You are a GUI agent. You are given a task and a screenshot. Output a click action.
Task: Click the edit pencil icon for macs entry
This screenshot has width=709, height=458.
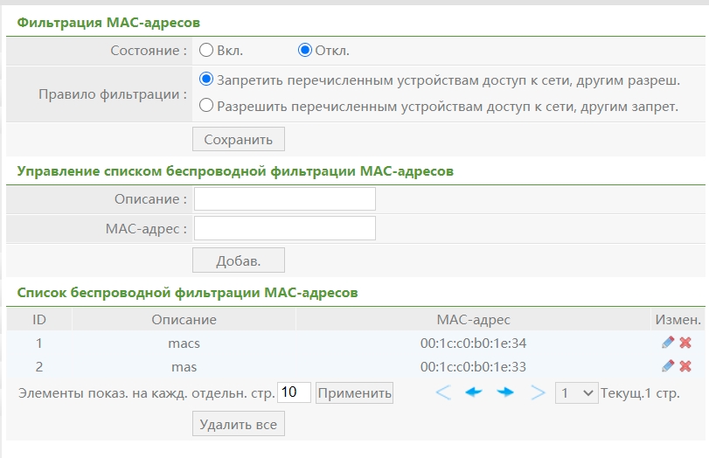[x=668, y=343]
